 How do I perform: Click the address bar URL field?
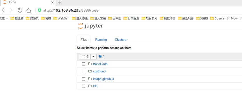coord(139,10)
